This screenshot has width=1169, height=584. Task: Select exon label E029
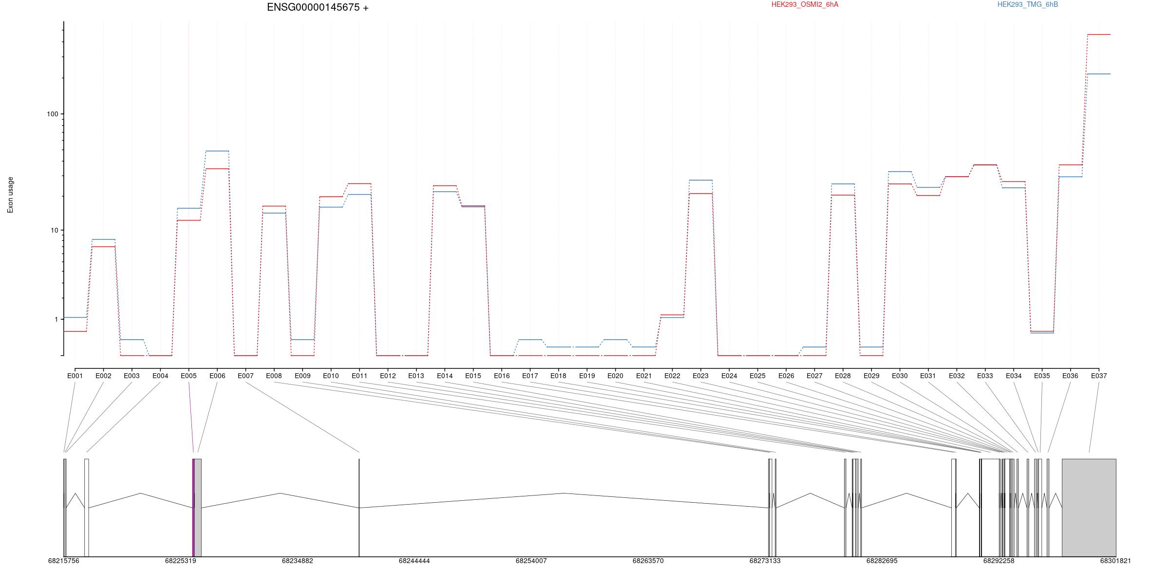coord(871,376)
